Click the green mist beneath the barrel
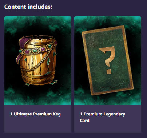This screenshot has width=147, height=138. 38,96
